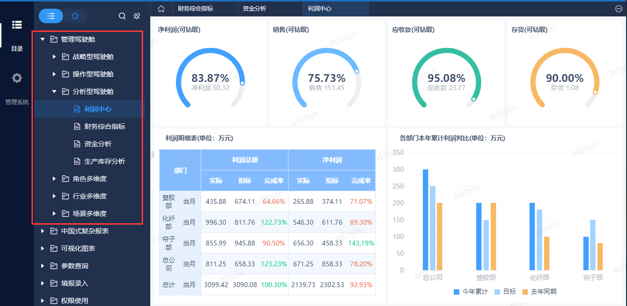627x306 pixels.
Task: Click the 利润总额 table header
Action: point(244,160)
